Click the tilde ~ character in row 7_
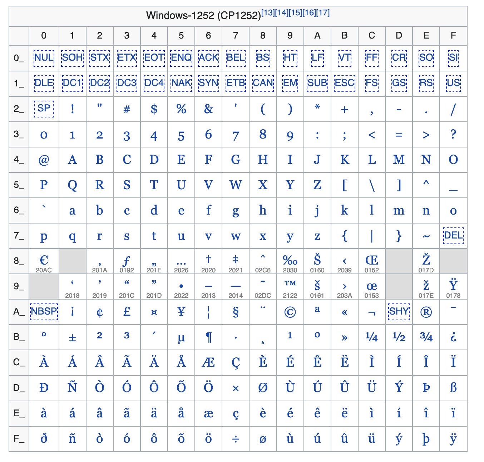Viewport: 484px width, 462px height. [426, 236]
